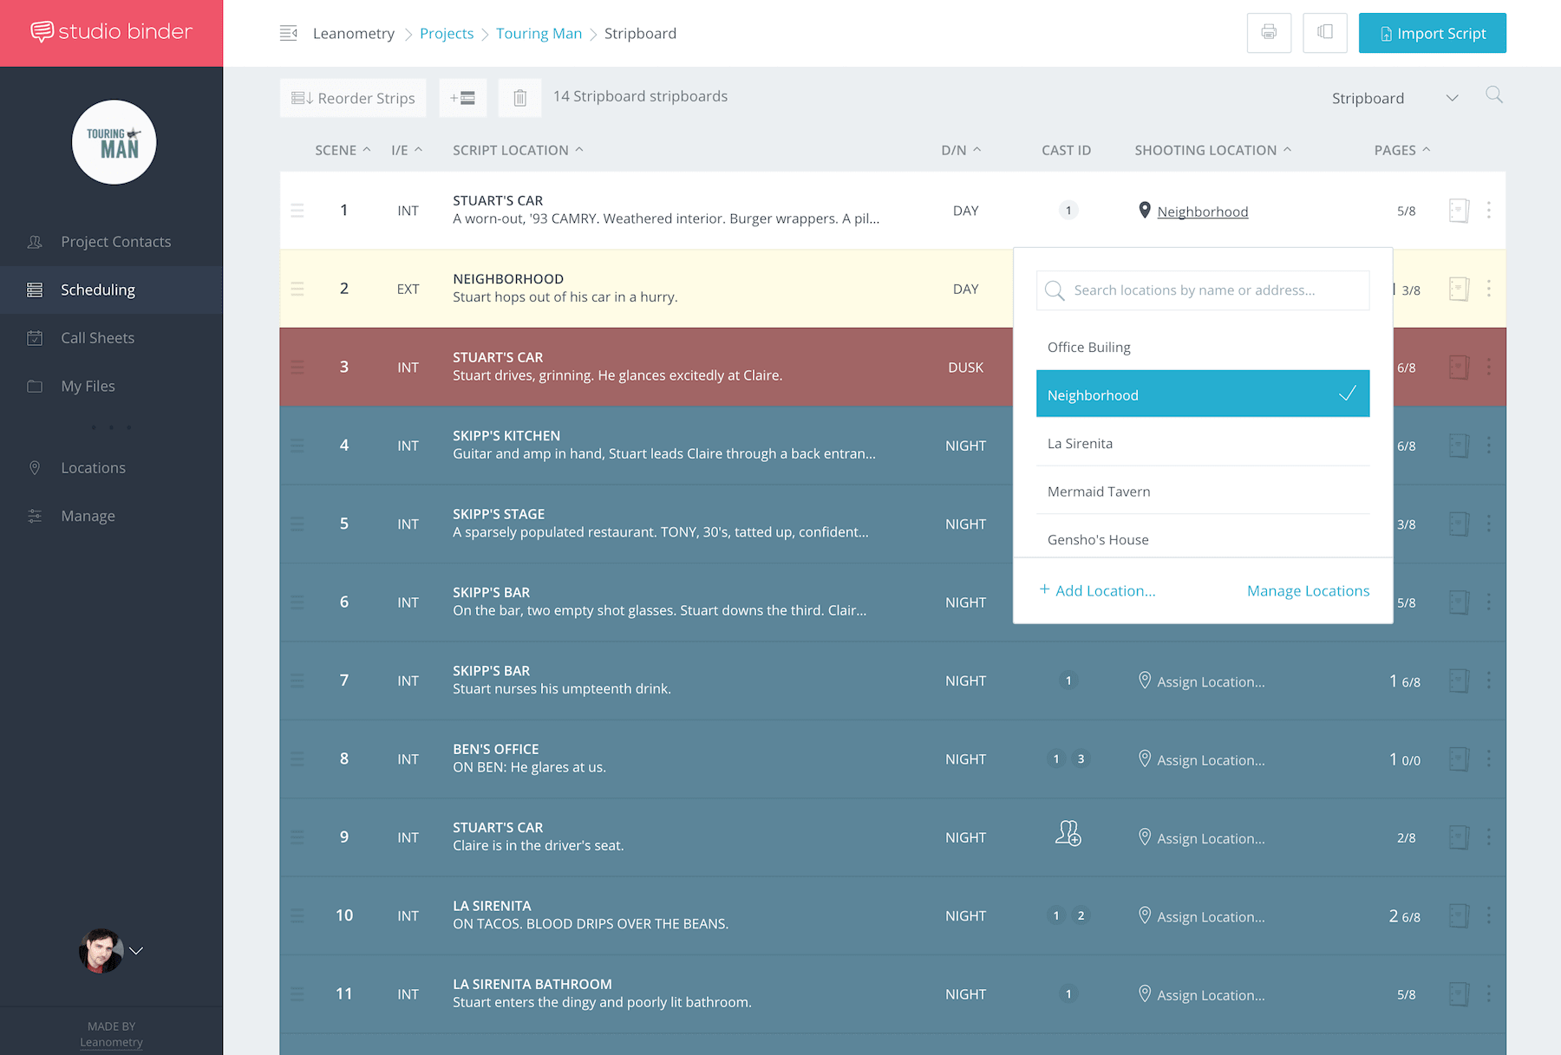Open the Touring Man breadcrumb link
The image size is (1561, 1055).
pyautogui.click(x=539, y=33)
